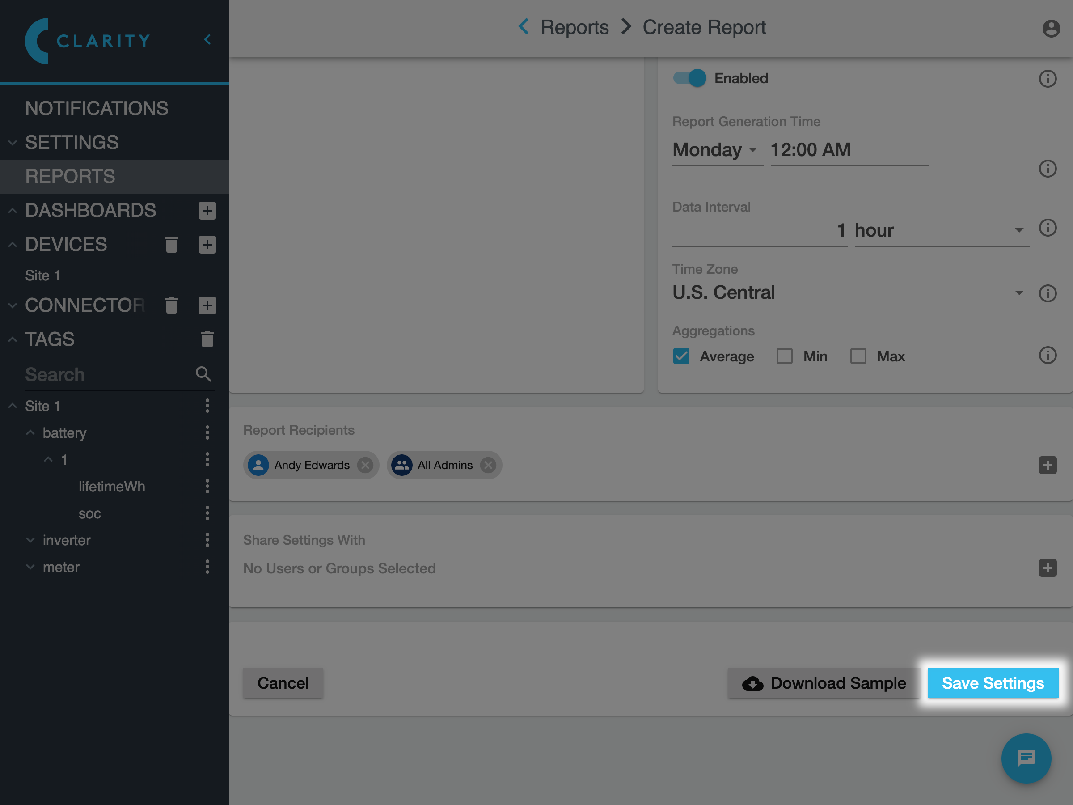Expand the inverter tree node
The width and height of the screenshot is (1073, 805).
(30, 540)
